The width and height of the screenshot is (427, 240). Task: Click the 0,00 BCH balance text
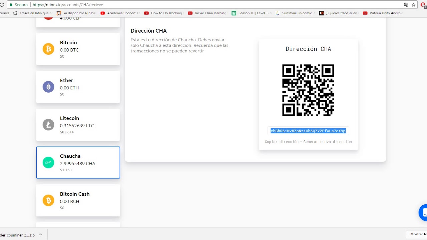point(69,201)
